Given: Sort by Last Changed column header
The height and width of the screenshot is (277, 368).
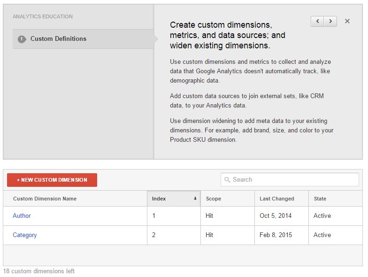Looking at the screenshot, I should [x=277, y=199].
